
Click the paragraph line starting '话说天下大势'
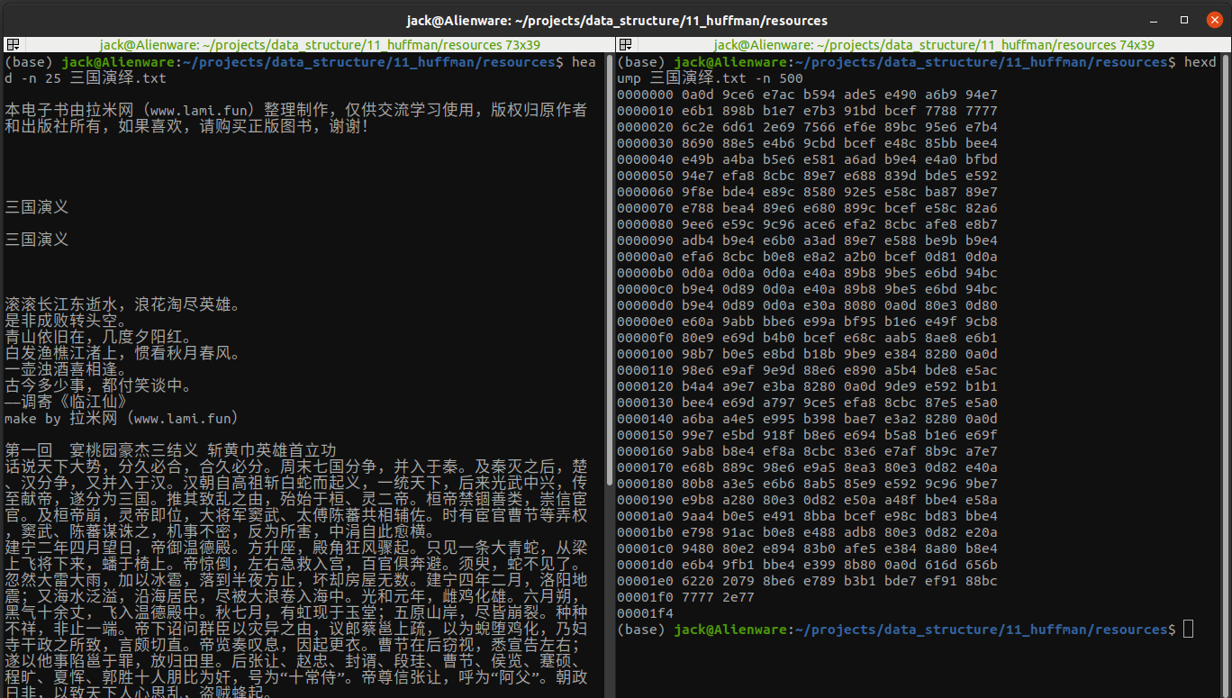pos(296,467)
